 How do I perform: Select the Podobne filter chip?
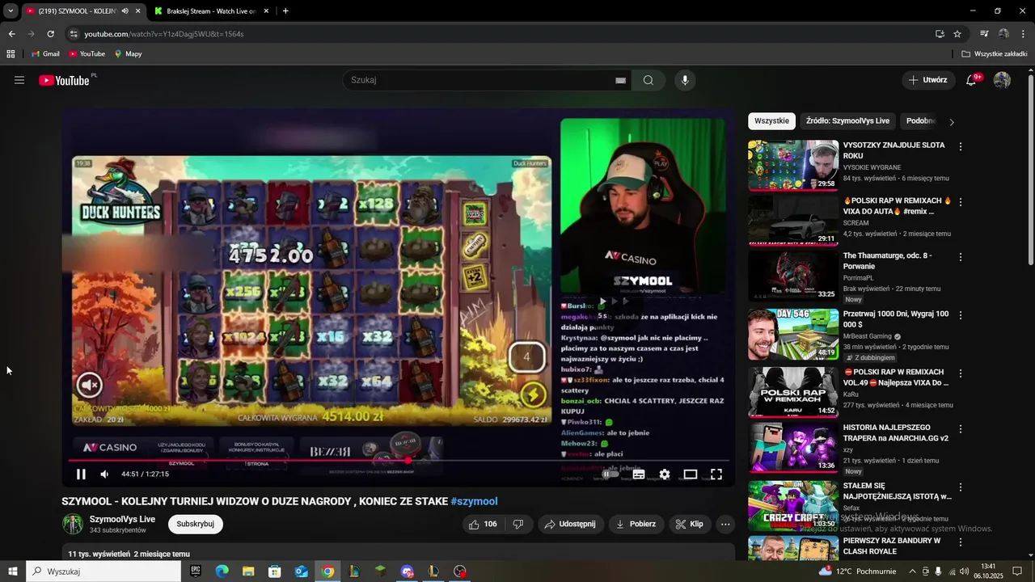coord(920,121)
